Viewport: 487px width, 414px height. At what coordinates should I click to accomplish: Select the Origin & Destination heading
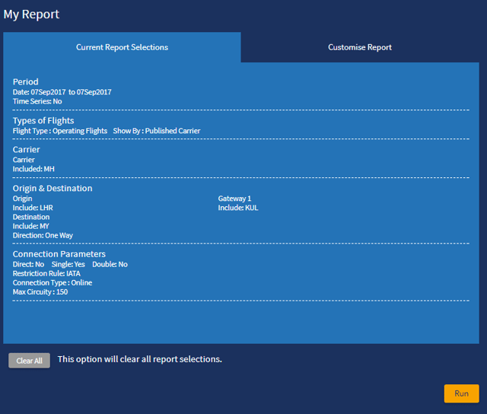pyautogui.click(x=53, y=188)
